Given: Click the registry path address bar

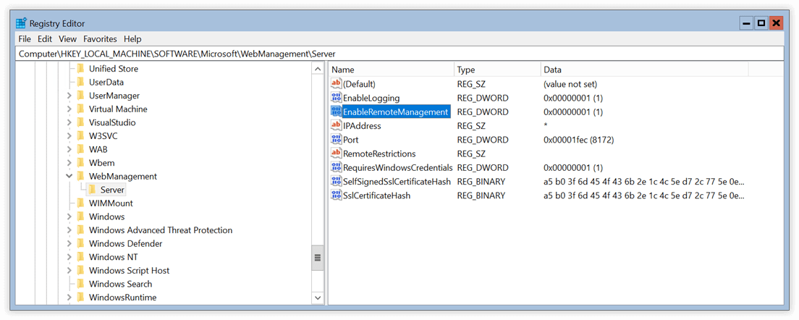Looking at the screenshot, I should coord(399,54).
